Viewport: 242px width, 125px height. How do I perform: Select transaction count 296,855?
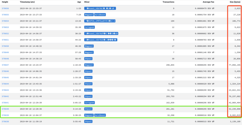coord(170,65)
